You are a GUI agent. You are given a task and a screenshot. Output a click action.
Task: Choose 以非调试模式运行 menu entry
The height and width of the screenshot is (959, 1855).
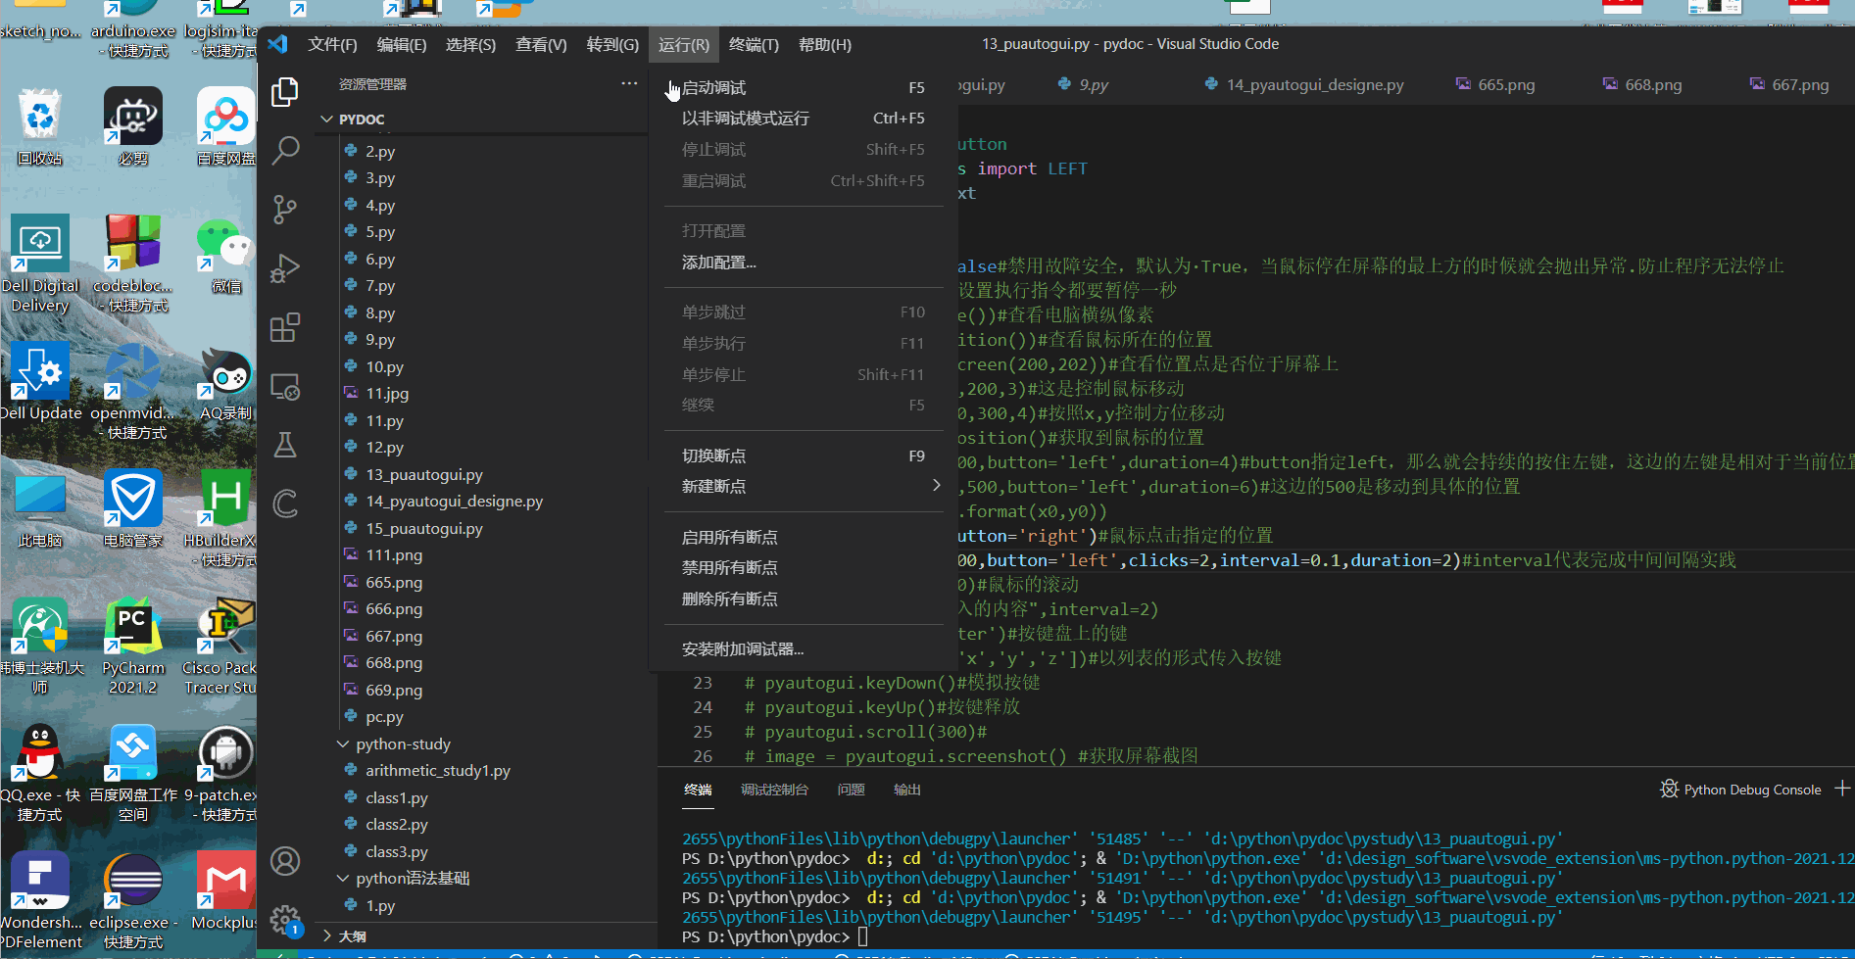[804, 119]
